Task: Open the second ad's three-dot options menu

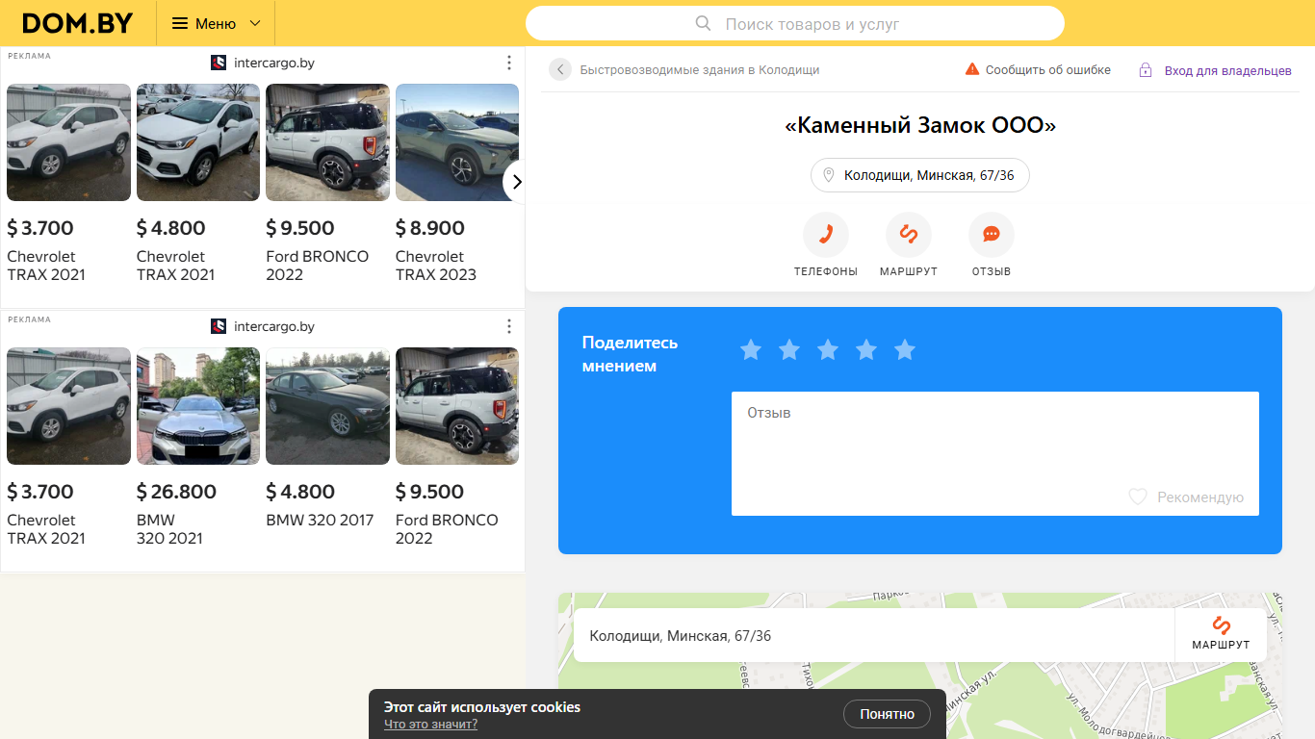Action: click(x=509, y=326)
